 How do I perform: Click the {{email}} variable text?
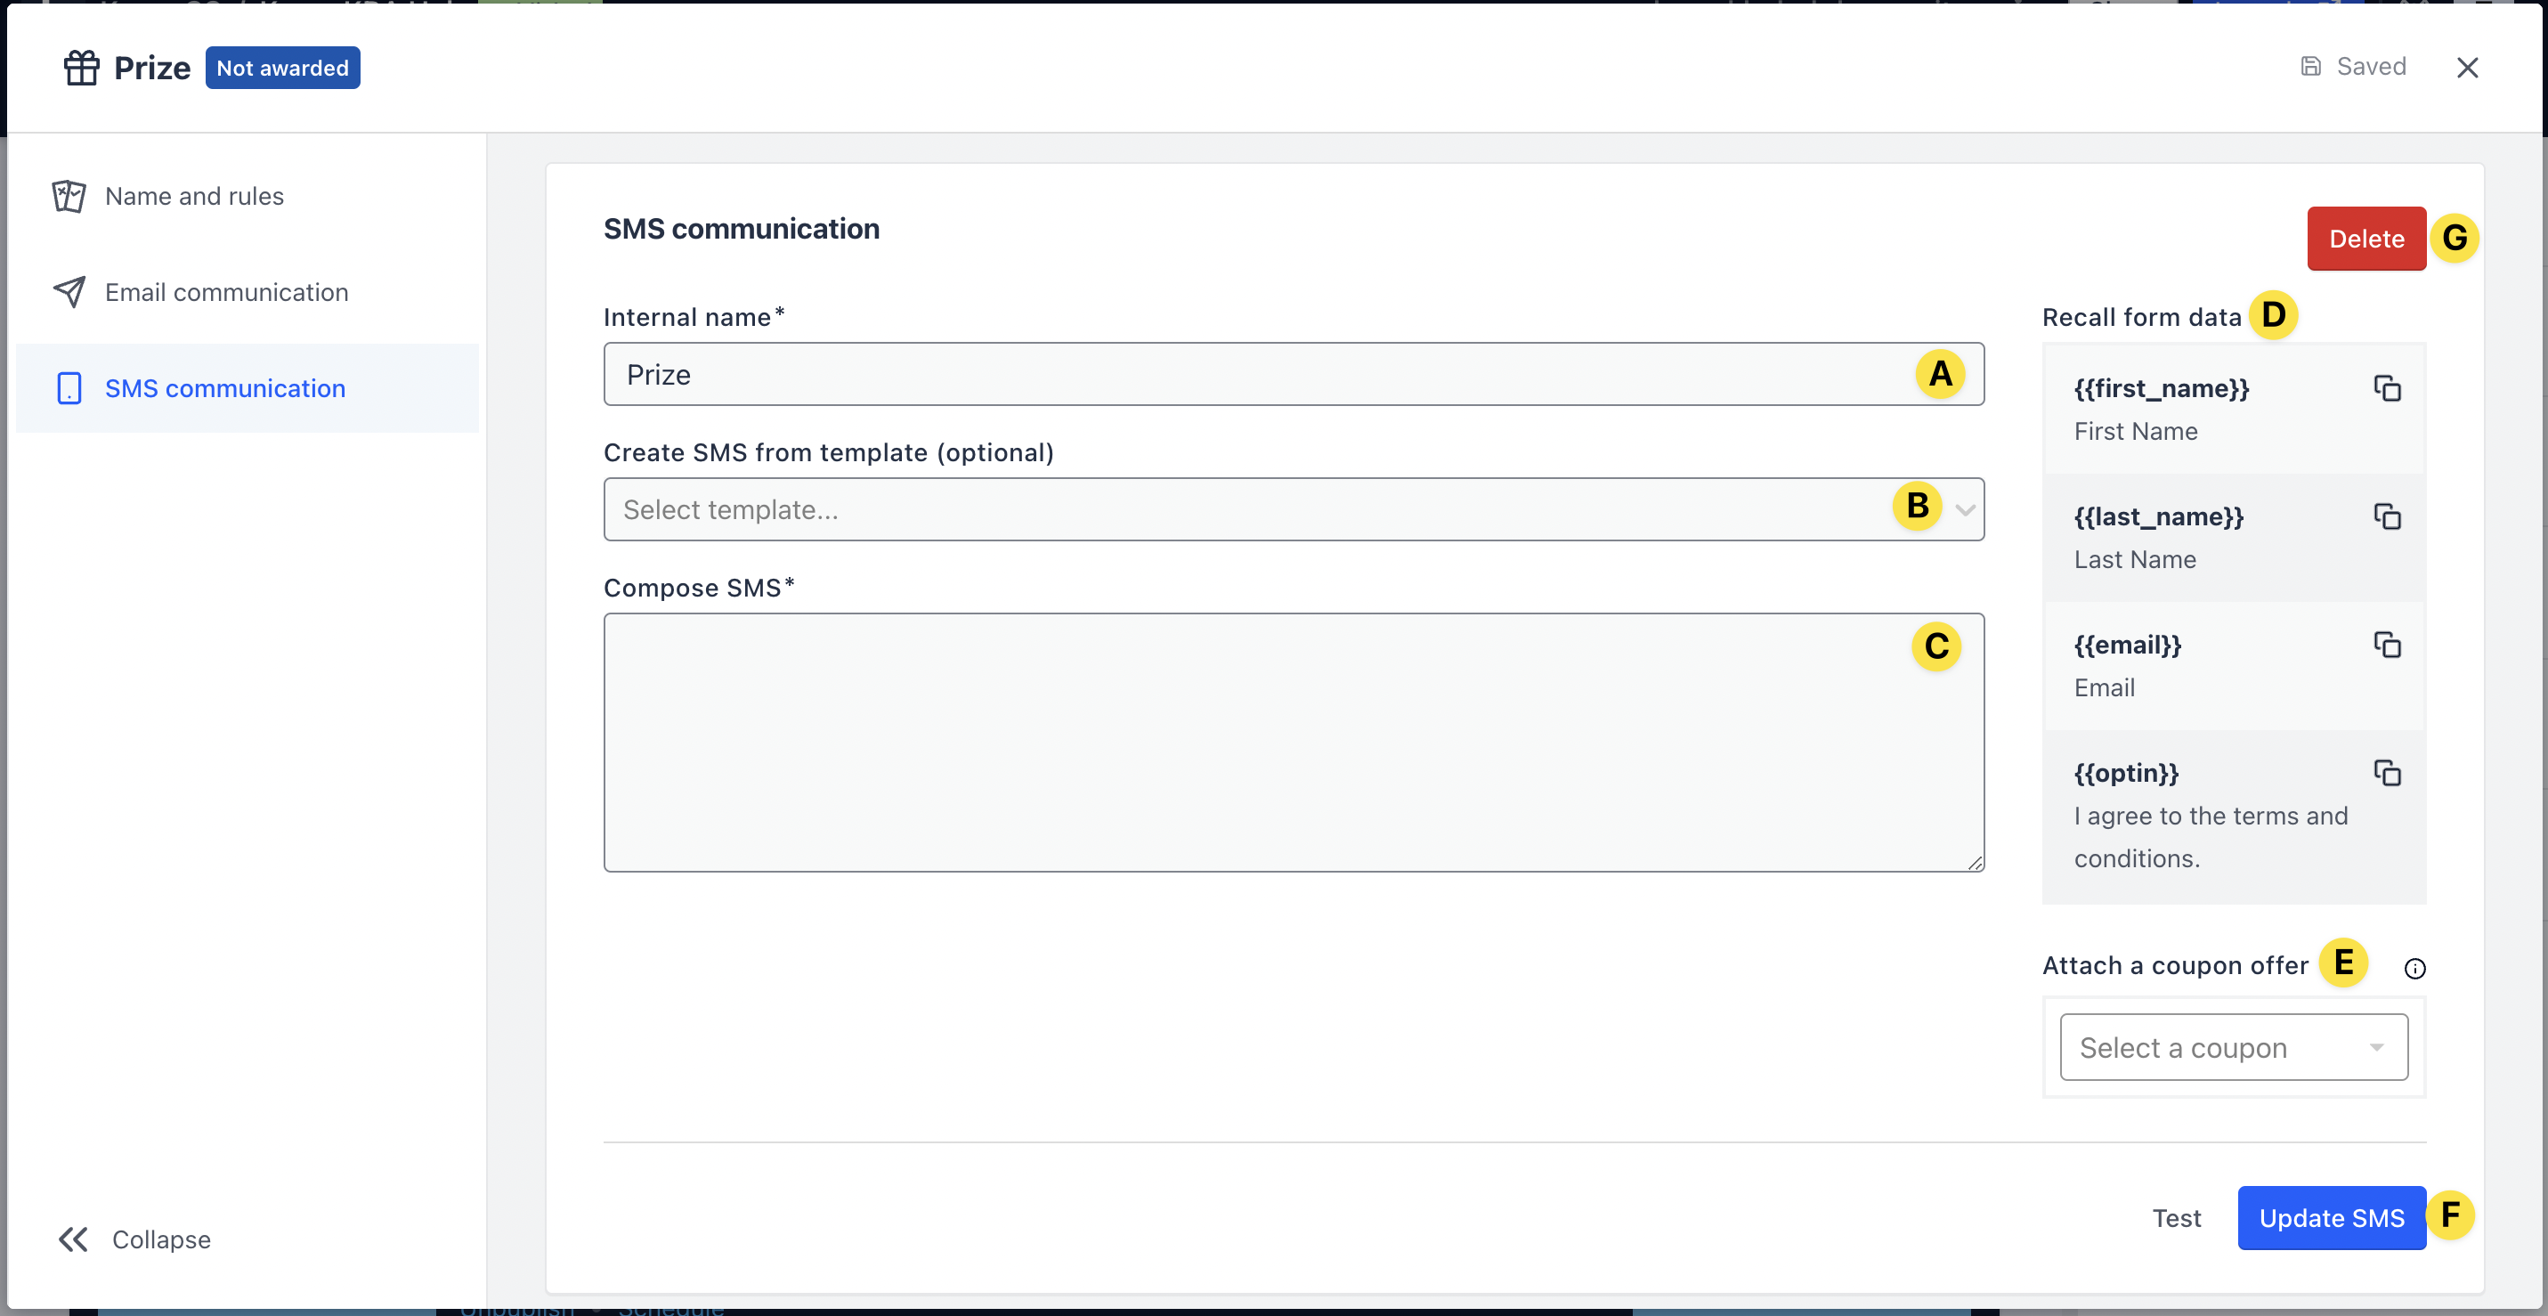[2127, 646]
